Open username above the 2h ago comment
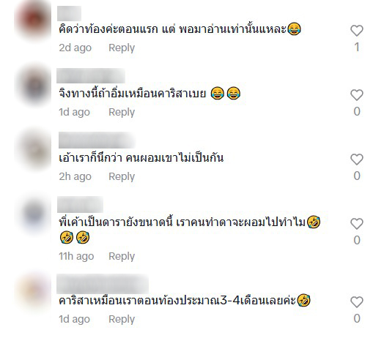 [x=97, y=140]
